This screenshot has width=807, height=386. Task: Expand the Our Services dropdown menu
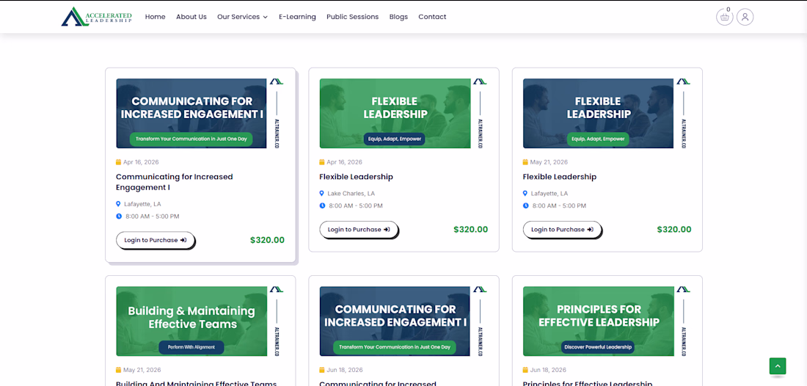242,16
